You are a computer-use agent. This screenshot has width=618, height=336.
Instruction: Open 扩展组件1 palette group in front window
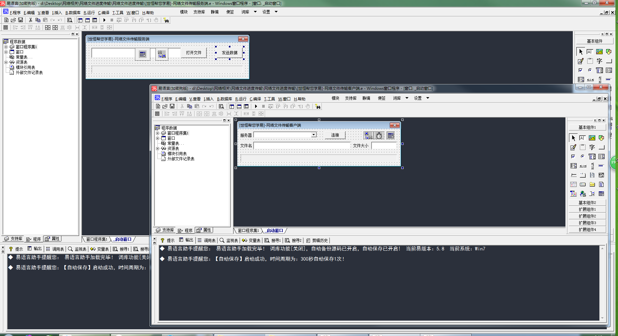pos(587,209)
